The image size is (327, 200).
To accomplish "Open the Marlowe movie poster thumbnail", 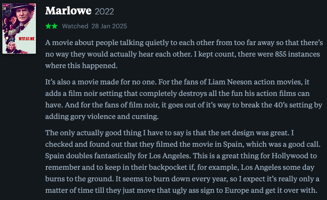I will (x=19, y=28).
